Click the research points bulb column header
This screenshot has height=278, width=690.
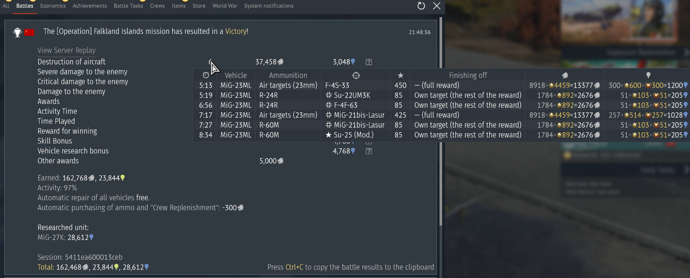pyautogui.click(x=648, y=75)
